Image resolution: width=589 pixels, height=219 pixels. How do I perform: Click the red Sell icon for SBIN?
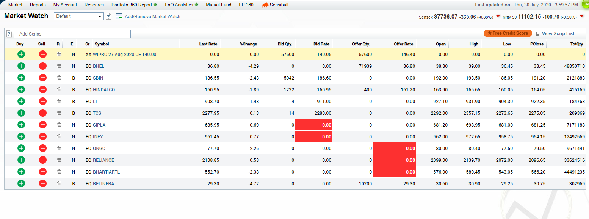click(42, 78)
